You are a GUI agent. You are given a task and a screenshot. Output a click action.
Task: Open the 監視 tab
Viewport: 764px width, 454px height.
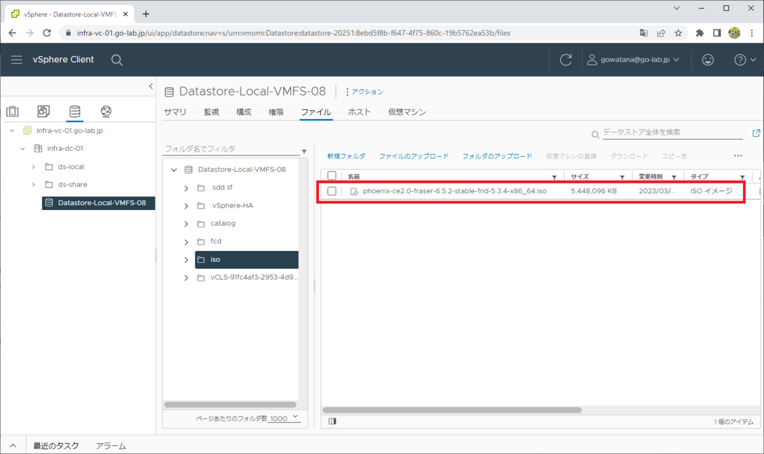(x=211, y=112)
